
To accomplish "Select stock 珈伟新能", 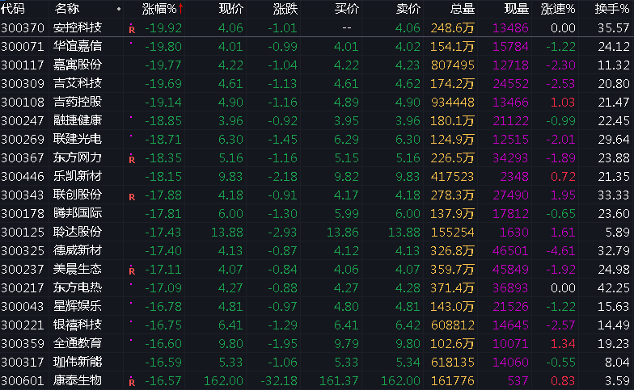I will [78, 362].
